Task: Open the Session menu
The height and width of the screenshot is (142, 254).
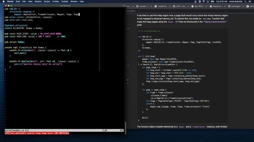Action: coord(38,2)
